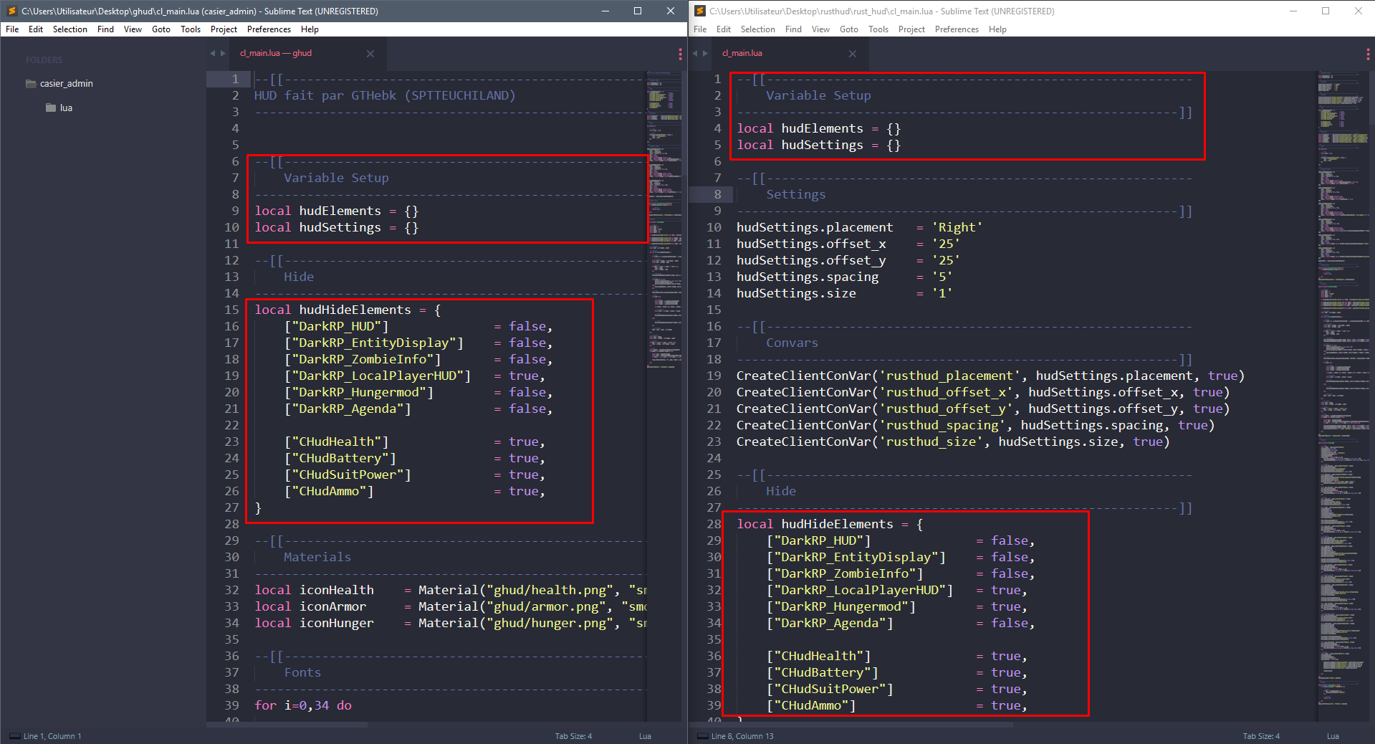The width and height of the screenshot is (1375, 744).
Task: Click Sublime Text app icon in left titlebar
Action: [11, 11]
